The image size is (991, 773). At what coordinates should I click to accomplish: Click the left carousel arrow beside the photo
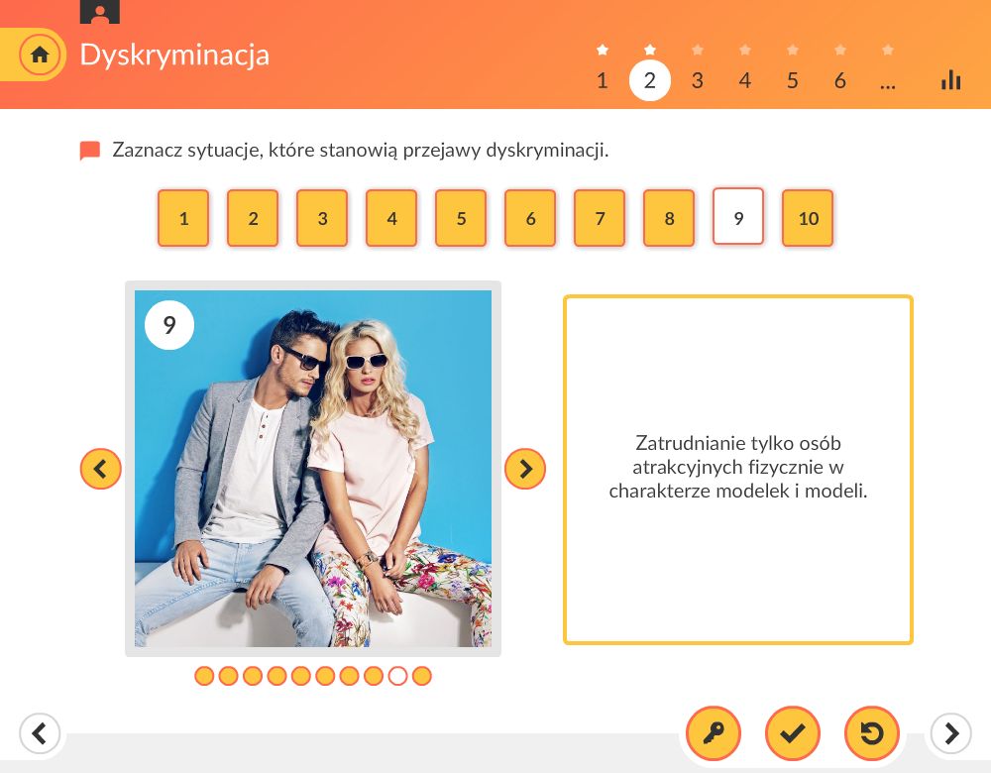100,468
